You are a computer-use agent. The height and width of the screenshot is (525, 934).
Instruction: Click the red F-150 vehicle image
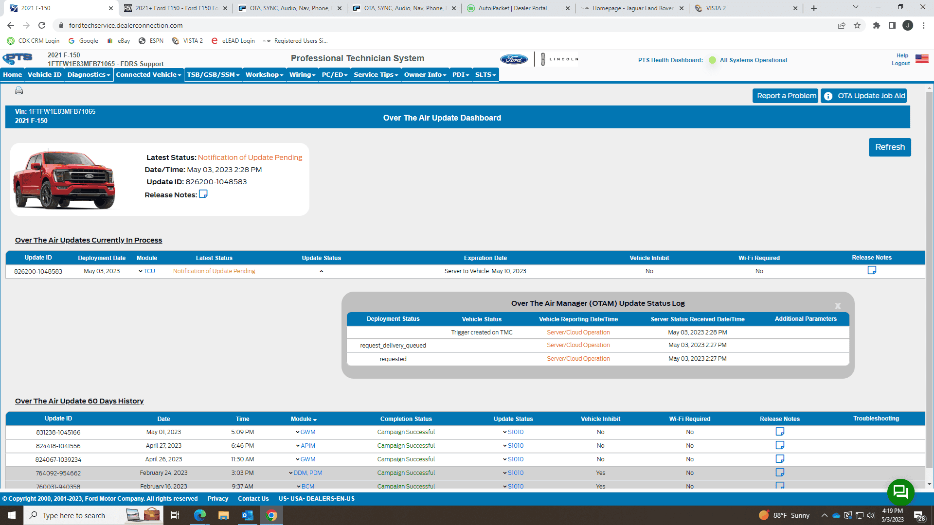coord(64,179)
